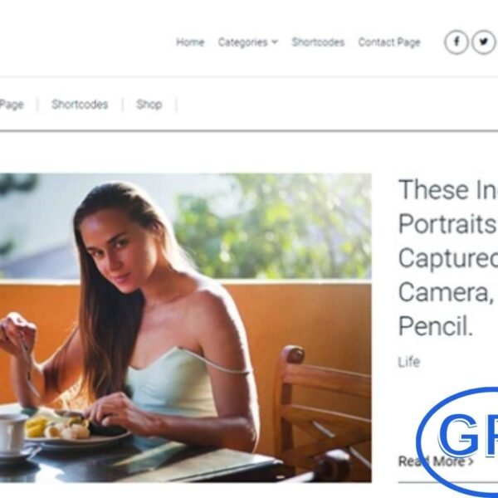Expand the Categories dropdown arrow
This screenshot has width=498, height=498.
(x=275, y=42)
